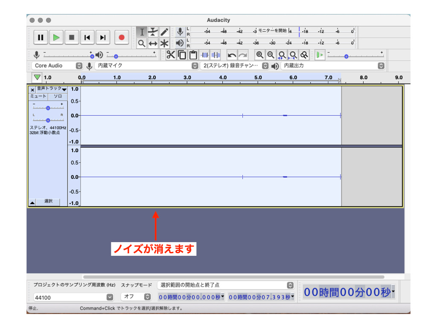Open the 内蔵出力 playback device dropdown
Image resolution: width=437 pixels, height=328 pixels.
(x=333, y=65)
